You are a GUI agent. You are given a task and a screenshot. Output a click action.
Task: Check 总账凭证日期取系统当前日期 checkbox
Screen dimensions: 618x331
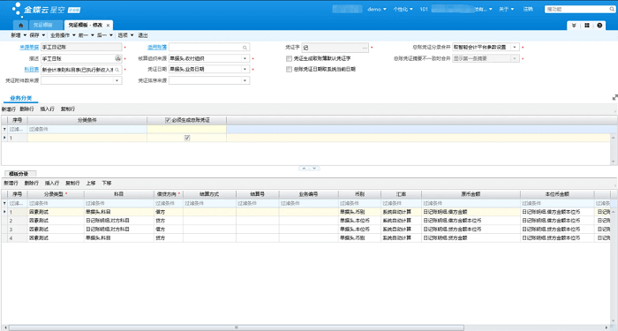[x=289, y=69]
